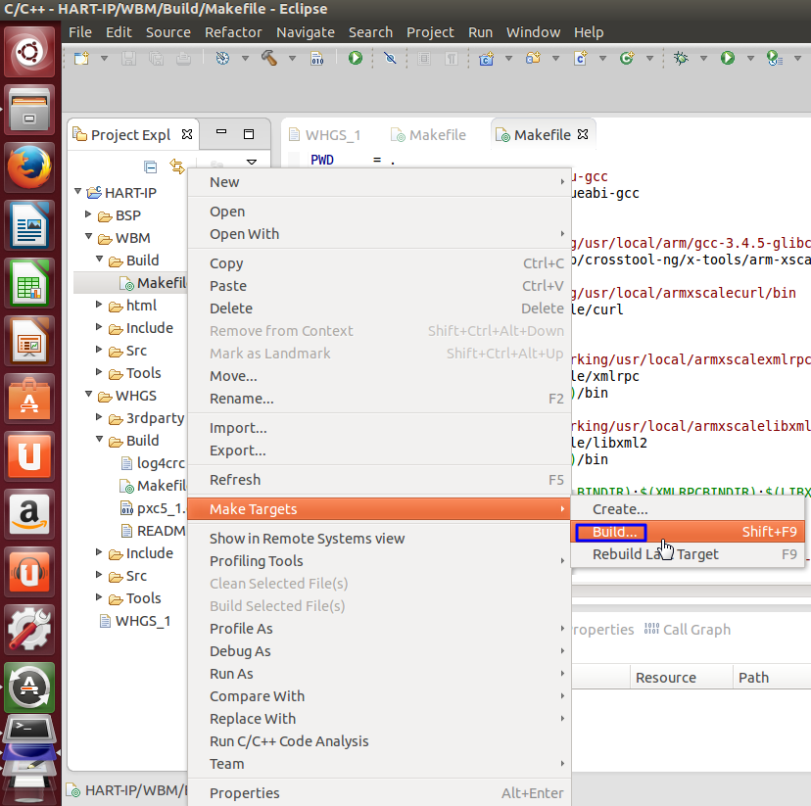This screenshot has width=811, height=806.
Task: Open the Debug launch dropdown arrow
Action: point(703,59)
